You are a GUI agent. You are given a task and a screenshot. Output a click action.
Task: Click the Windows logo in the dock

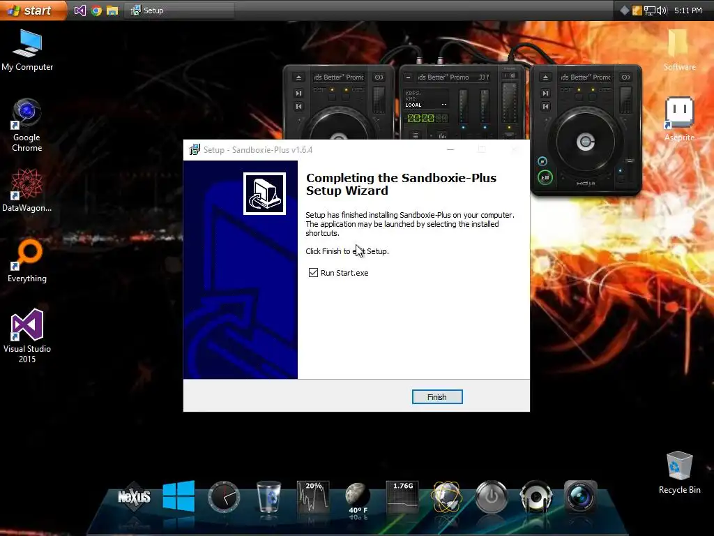179,496
